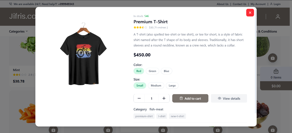Select the Green color option
Screen dimensions: 292x133
tap(152, 71)
